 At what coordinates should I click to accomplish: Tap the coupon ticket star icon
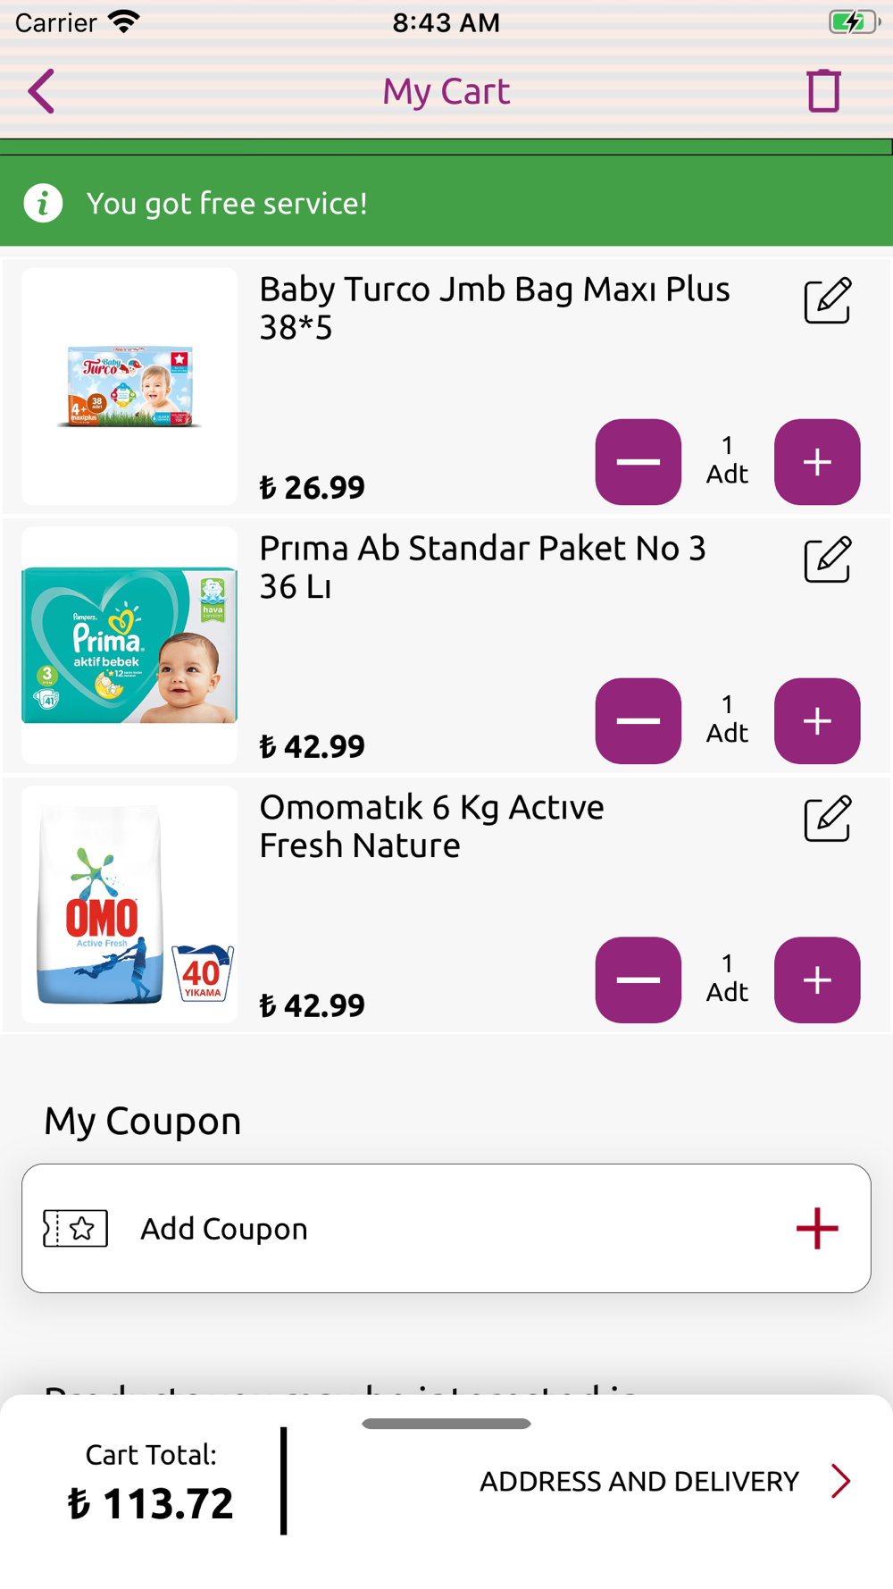(x=76, y=1228)
